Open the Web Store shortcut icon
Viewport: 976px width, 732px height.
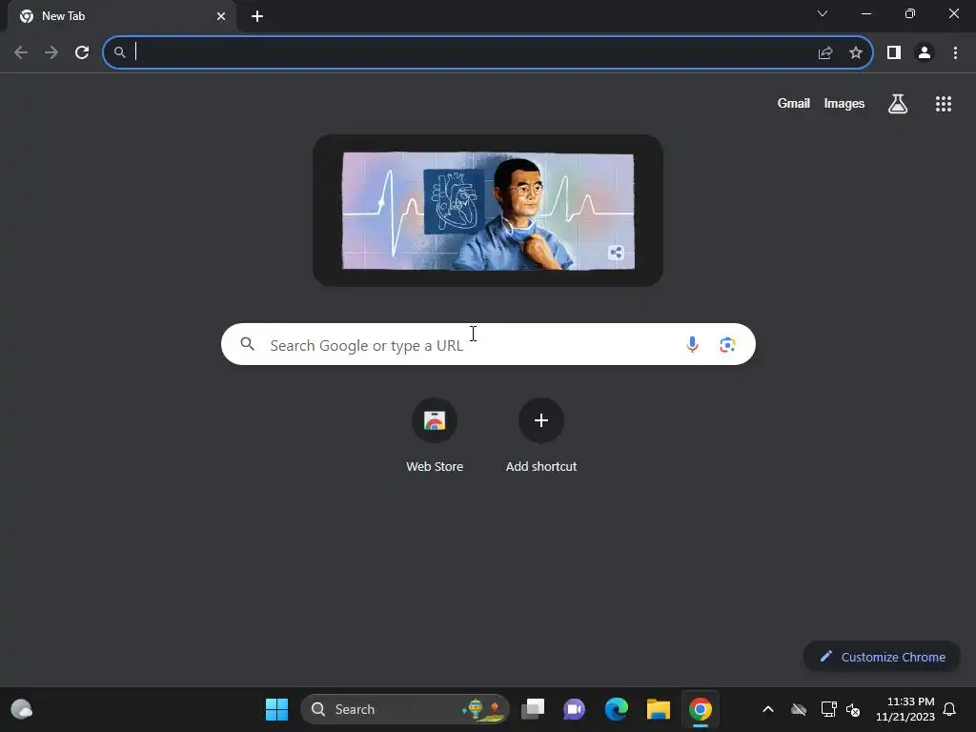pyautogui.click(x=435, y=420)
